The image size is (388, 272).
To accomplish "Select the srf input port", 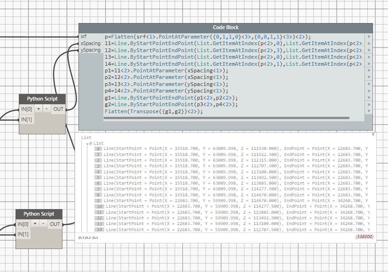I will tap(84, 37).
